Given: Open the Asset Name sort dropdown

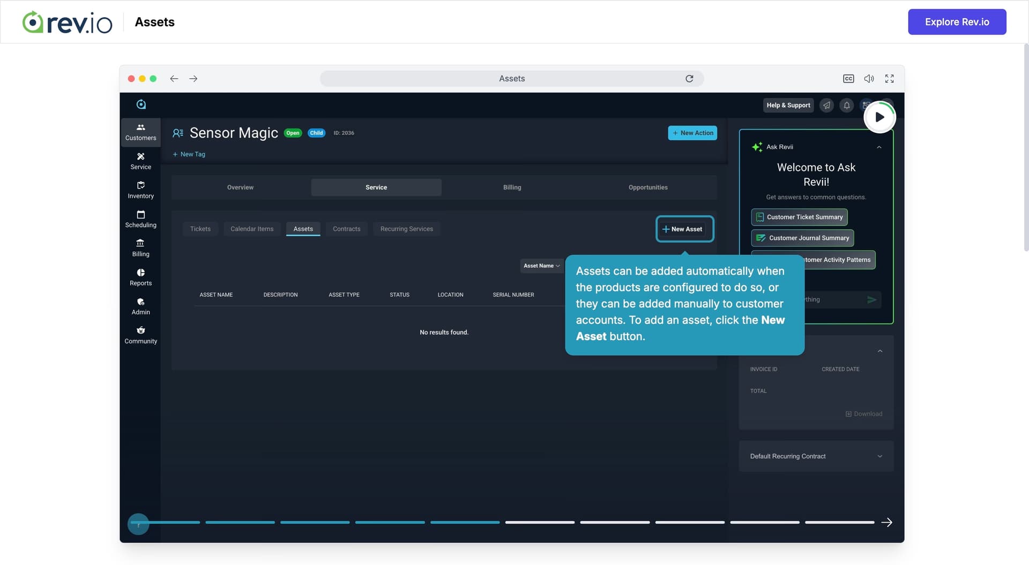Looking at the screenshot, I should click(x=541, y=266).
